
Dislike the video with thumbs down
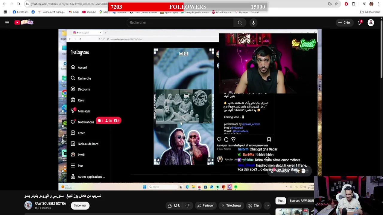[188, 205]
